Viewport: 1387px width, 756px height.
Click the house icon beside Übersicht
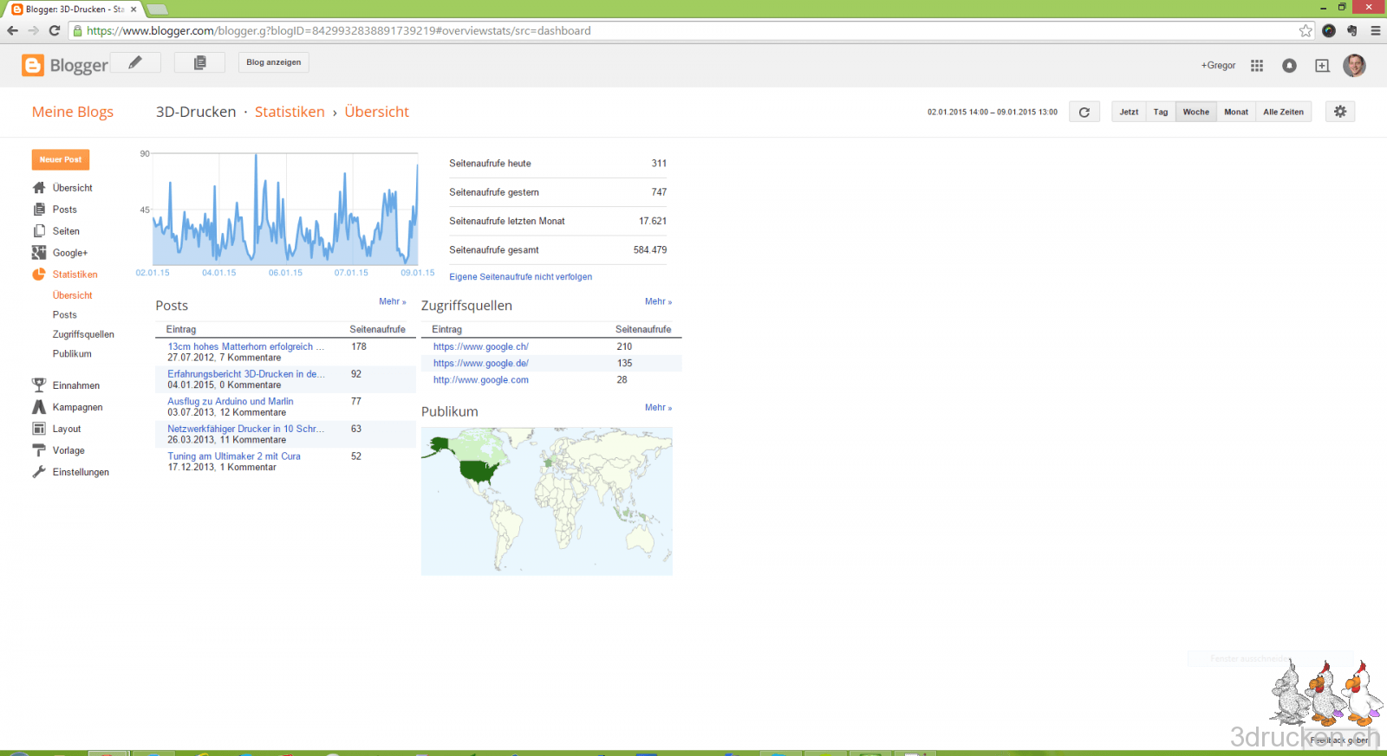point(39,188)
